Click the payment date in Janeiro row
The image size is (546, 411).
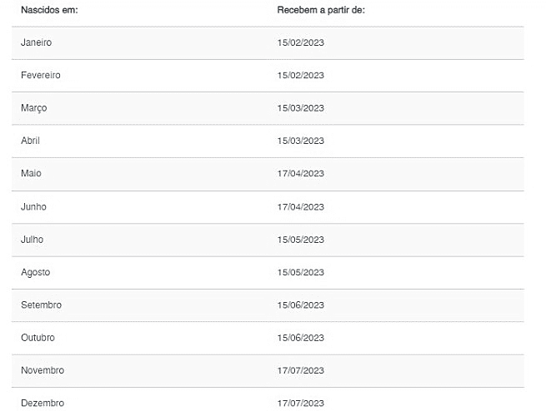[x=300, y=42]
